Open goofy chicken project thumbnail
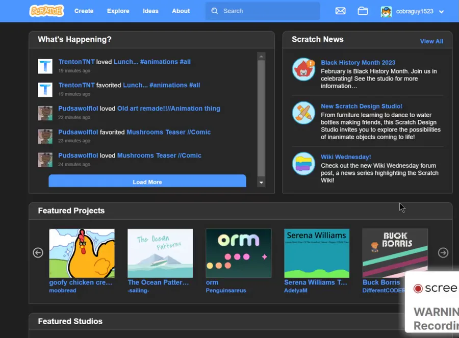459x338 pixels. (82, 253)
